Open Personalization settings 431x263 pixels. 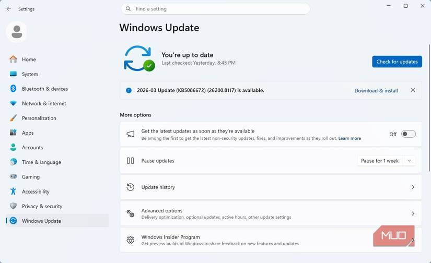(57, 118)
